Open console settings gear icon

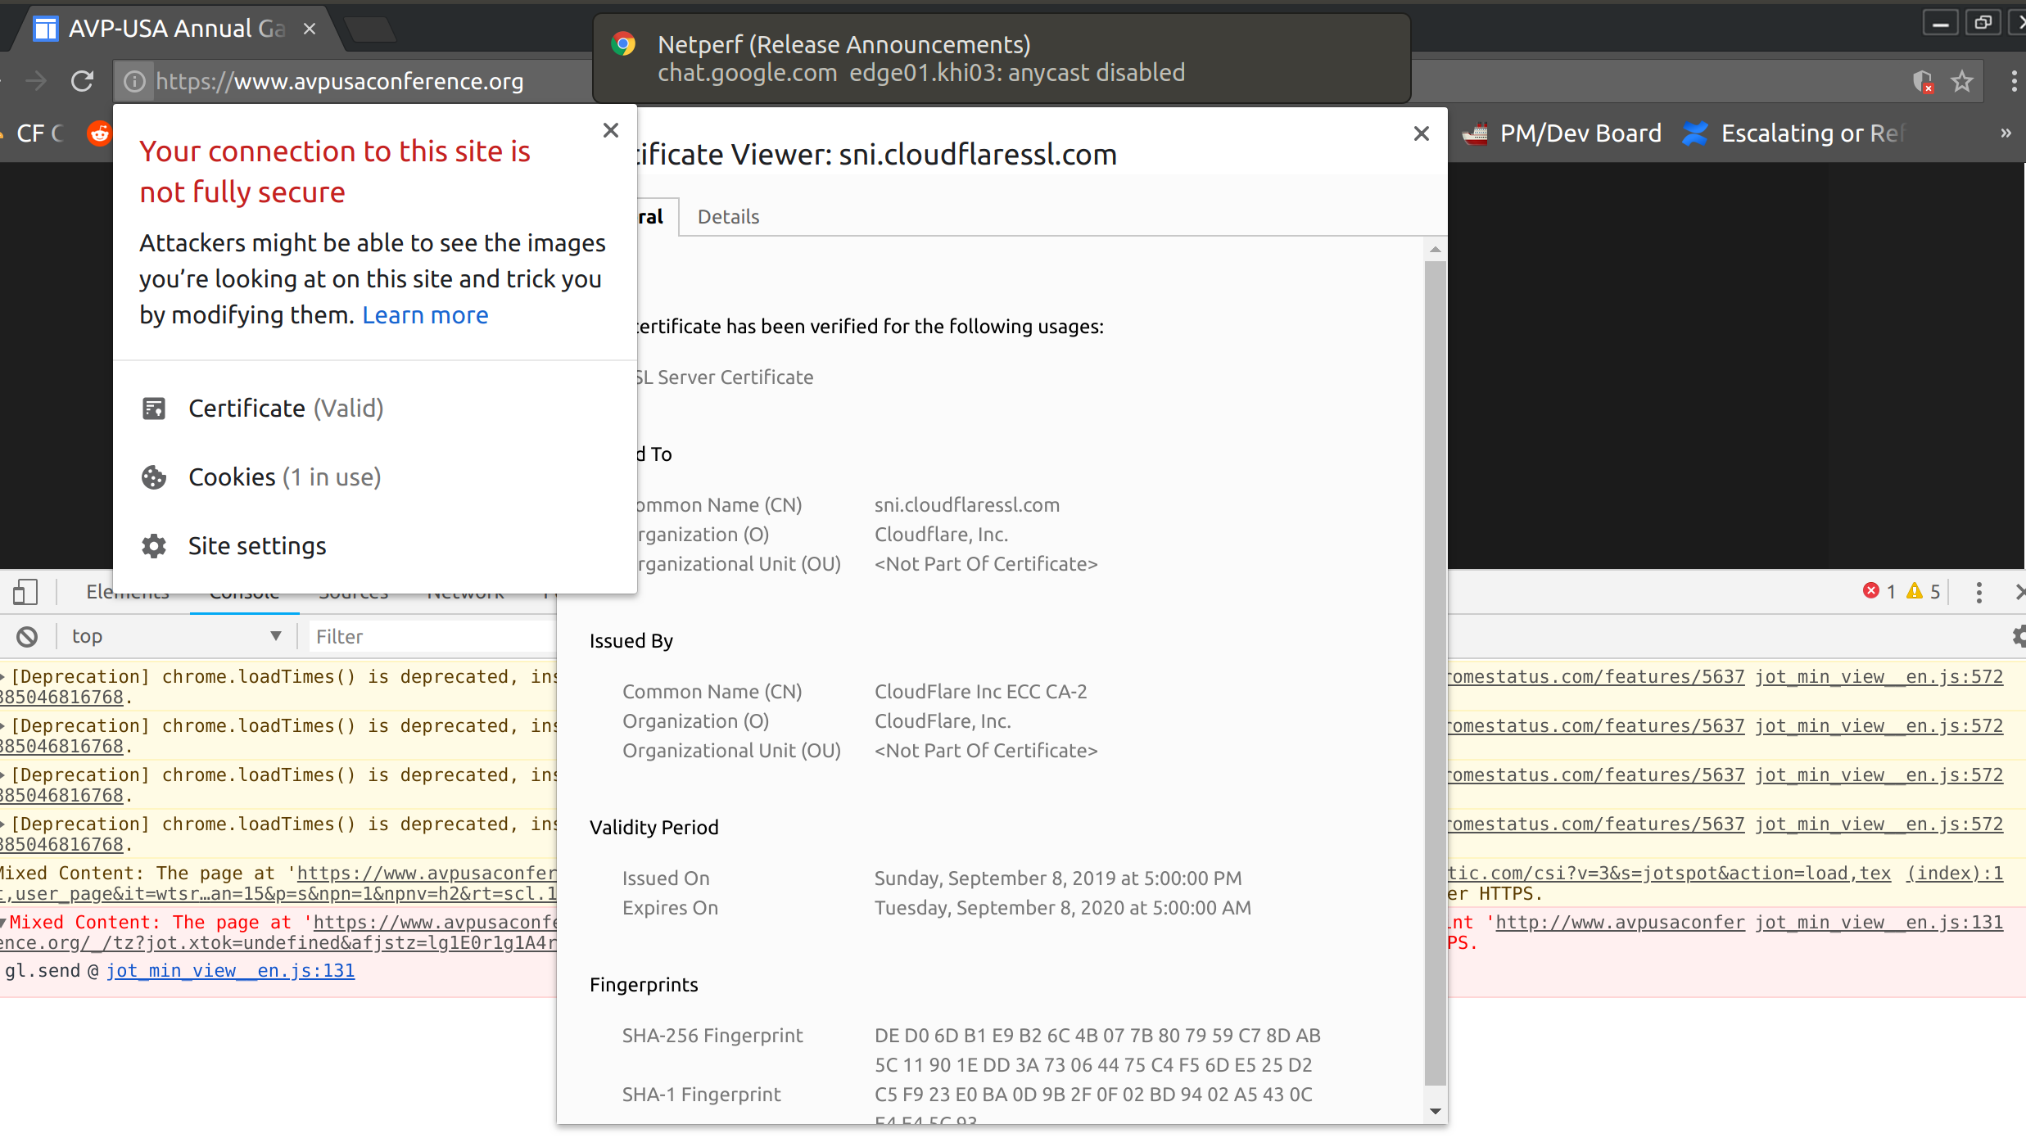pos(2018,636)
